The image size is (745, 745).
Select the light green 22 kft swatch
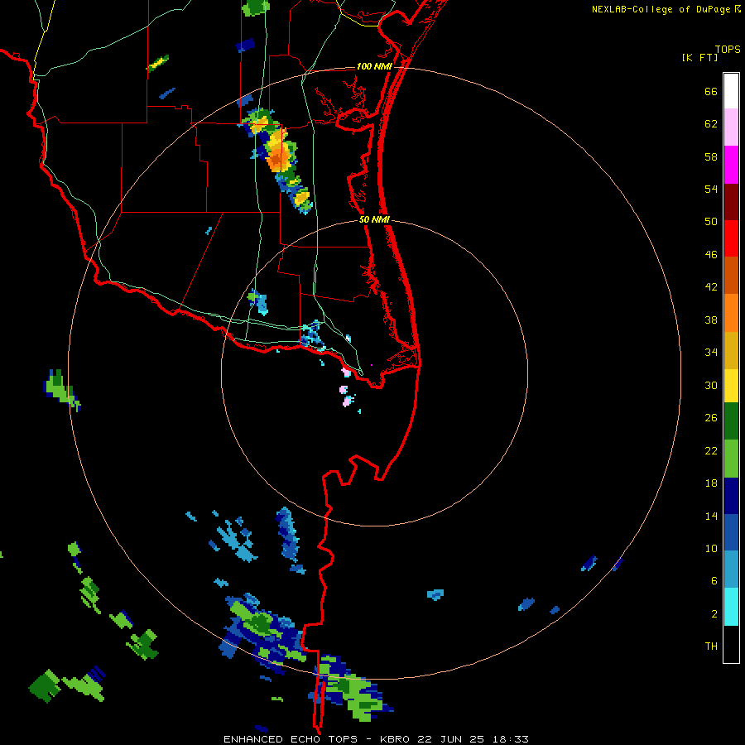(731, 459)
